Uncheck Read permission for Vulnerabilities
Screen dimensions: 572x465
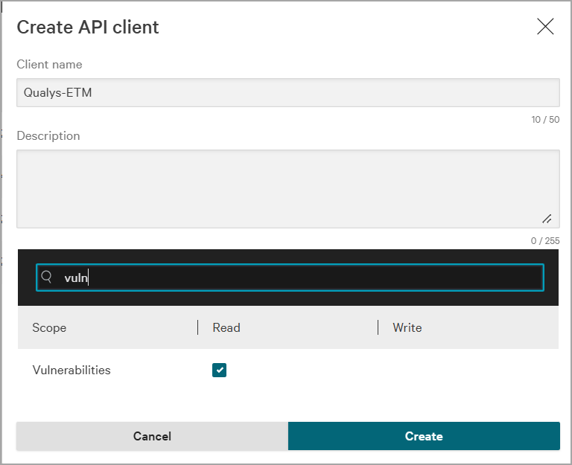coord(219,370)
